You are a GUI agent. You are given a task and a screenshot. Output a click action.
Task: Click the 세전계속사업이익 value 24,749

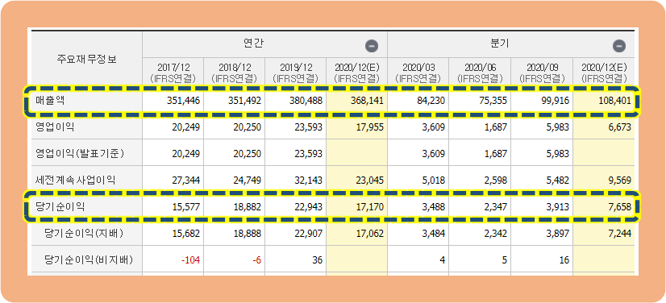(248, 180)
